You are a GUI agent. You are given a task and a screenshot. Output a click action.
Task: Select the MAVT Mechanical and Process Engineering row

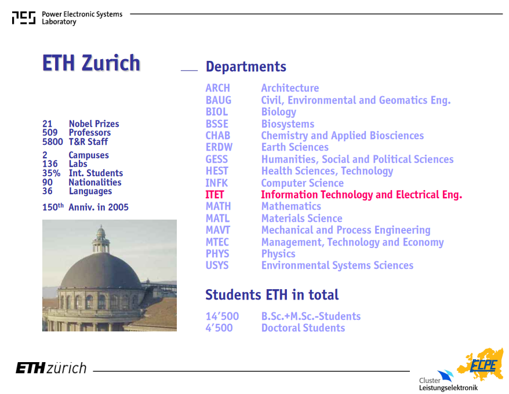click(x=318, y=230)
